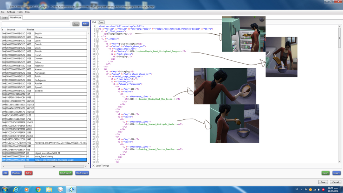Sort by the Instance column header
The height and width of the screenshot is (193, 343).
click(16, 30)
